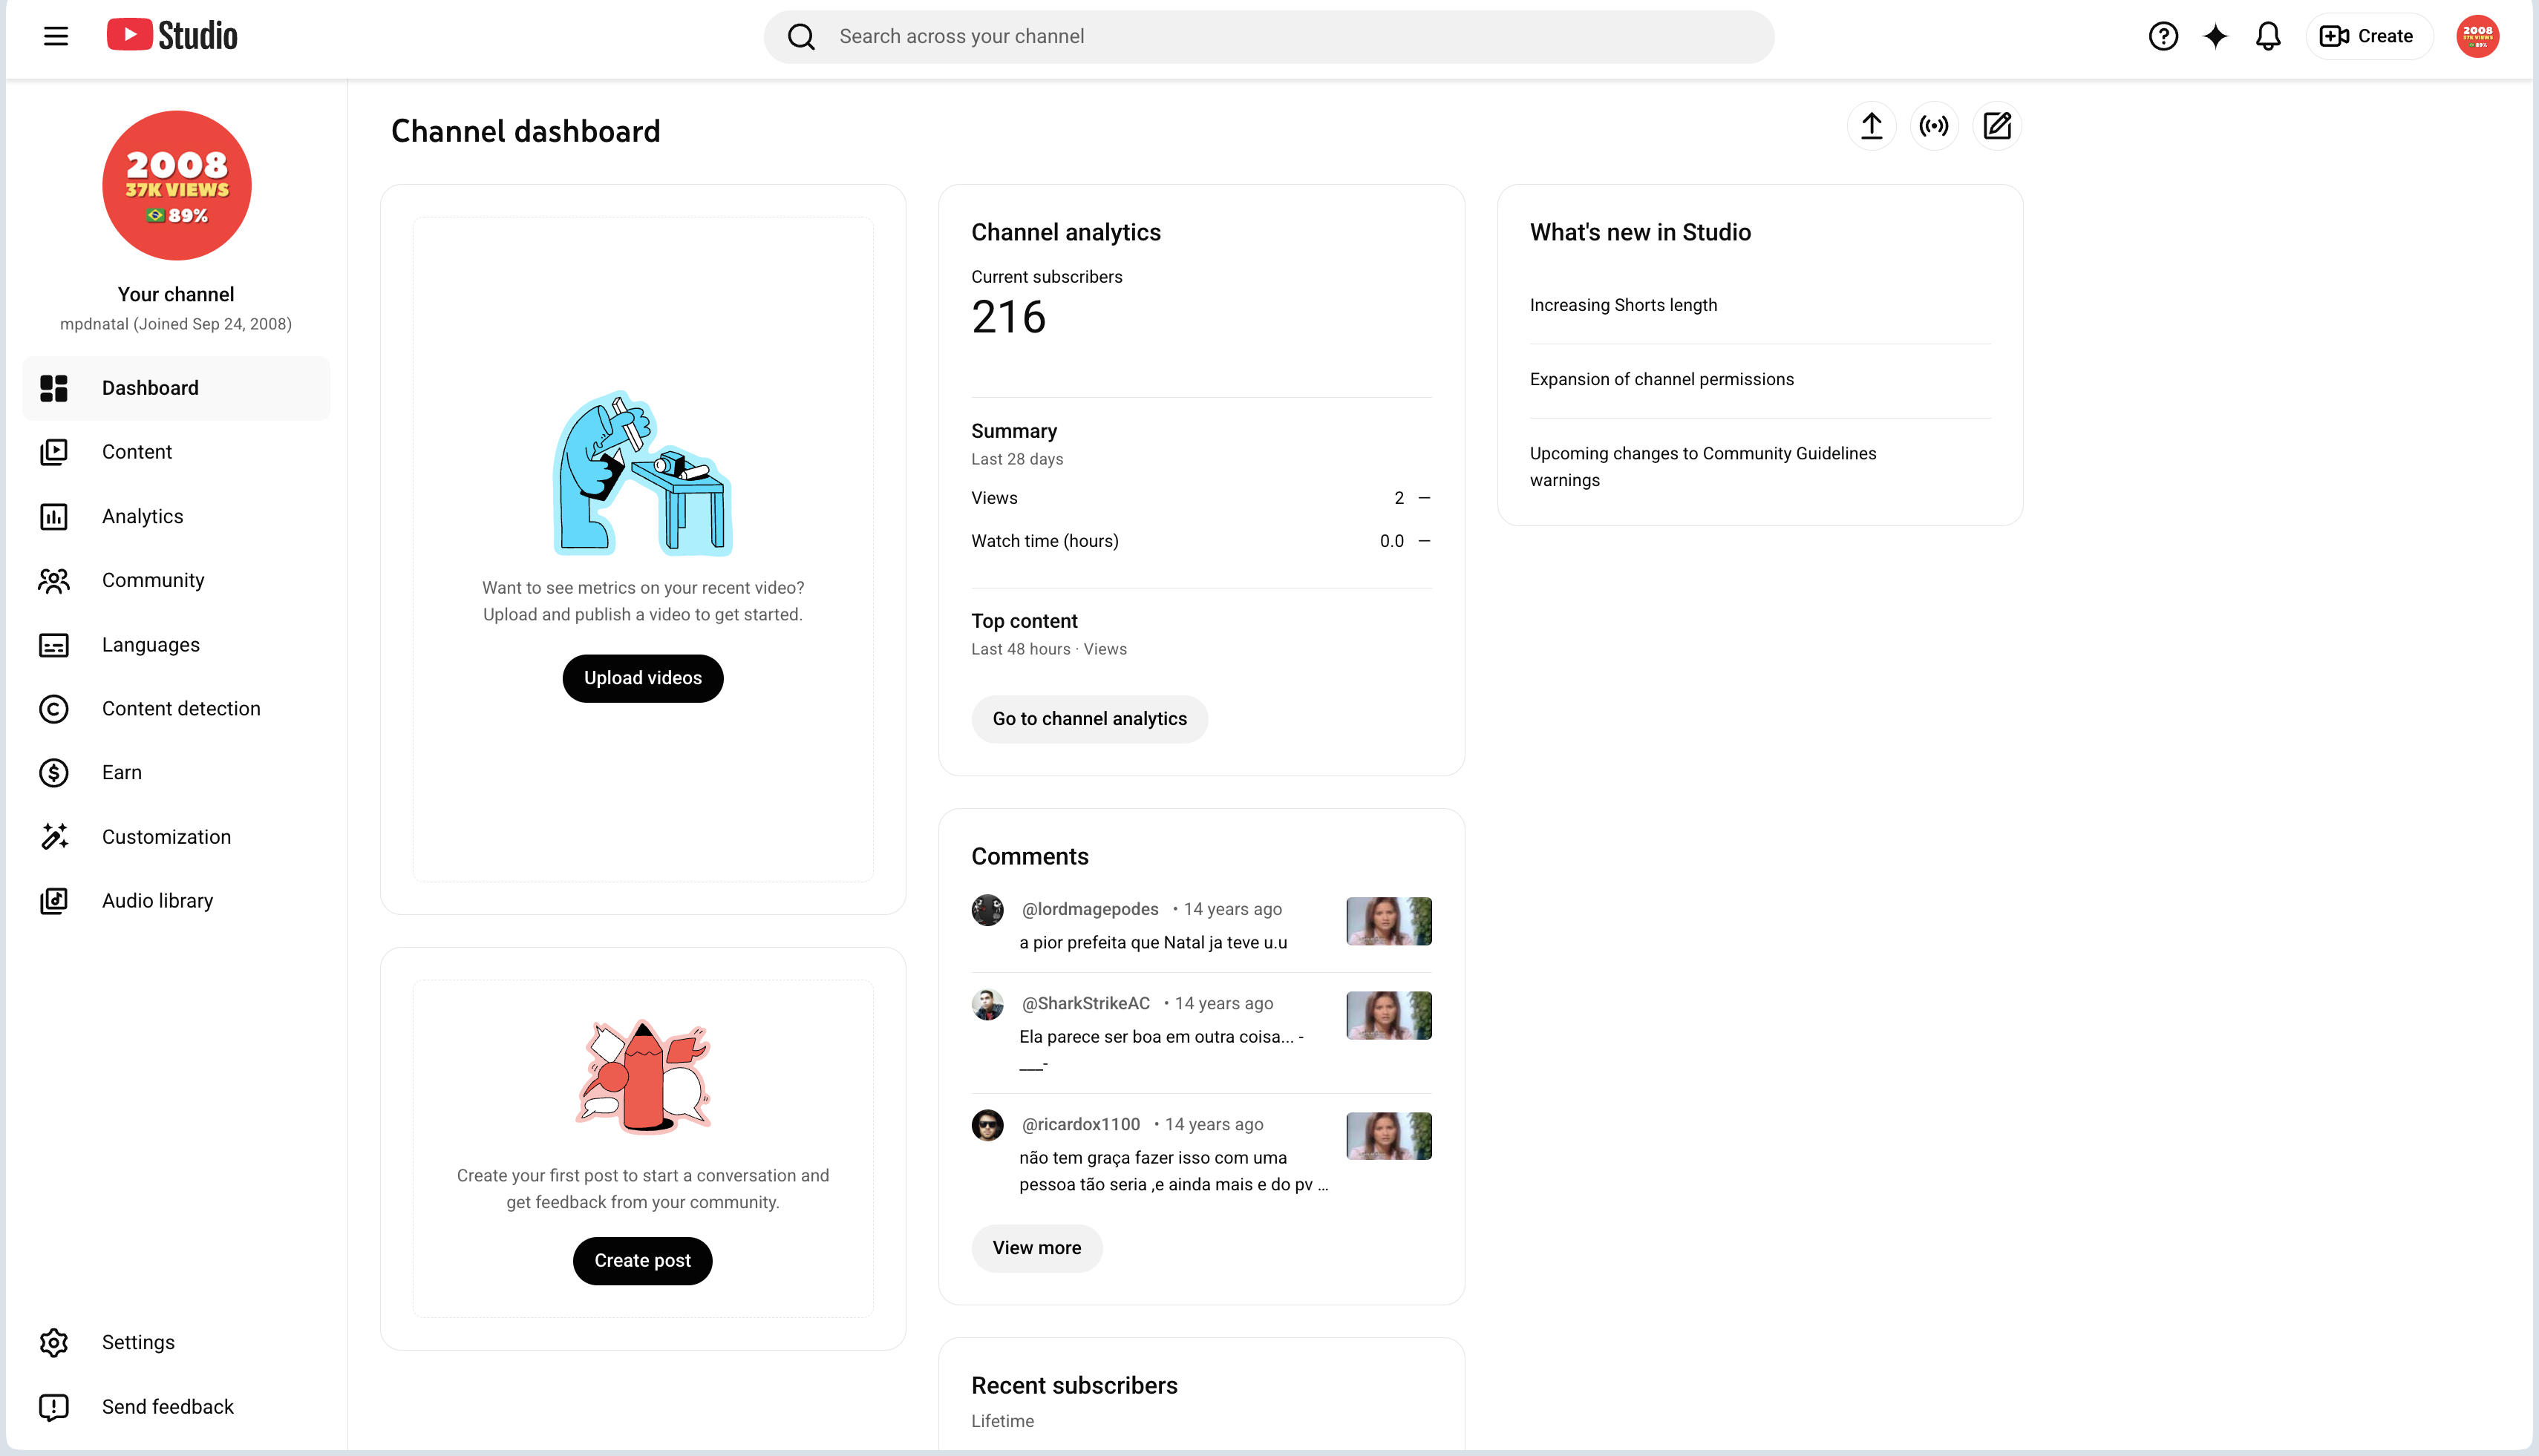The width and height of the screenshot is (2539, 1456).
Task: Open the Dashboard menu item
Action: (x=176, y=388)
